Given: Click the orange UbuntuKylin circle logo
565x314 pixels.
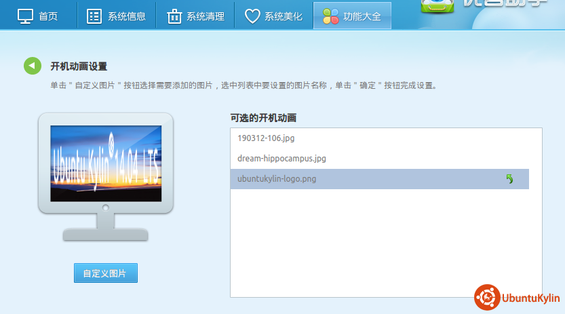Looking at the screenshot, I should 486,297.
